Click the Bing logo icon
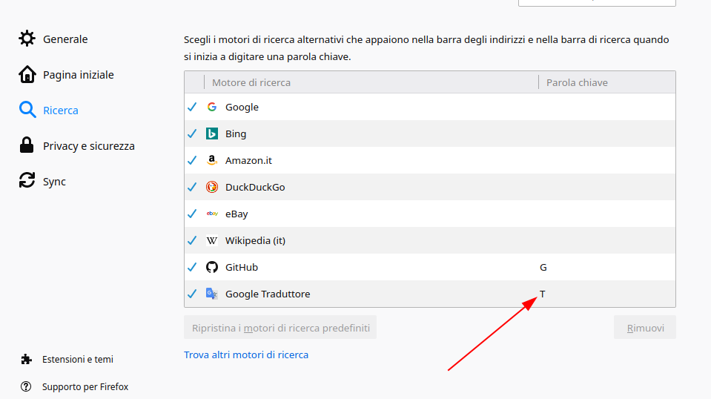Image resolution: width=711 pixels, height=399 pixels. [212, 133]
